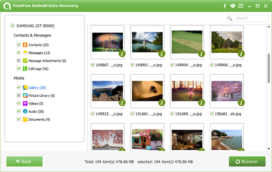Deselect the 149901..._o.jpg file checkbox
The image size is (272, 172).
tap(132, 65)
